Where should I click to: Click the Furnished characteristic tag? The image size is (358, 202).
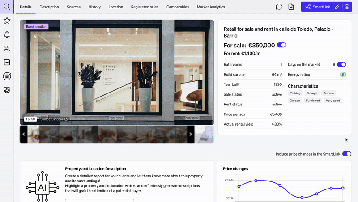313,101
